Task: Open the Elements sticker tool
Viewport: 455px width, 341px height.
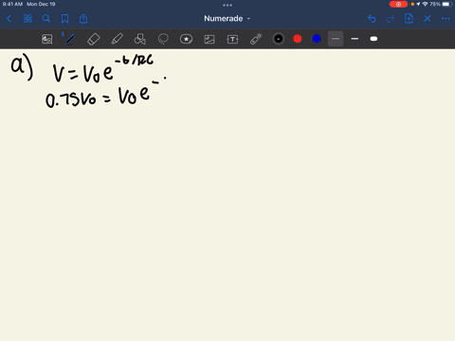Action: [x=186, y=39]
